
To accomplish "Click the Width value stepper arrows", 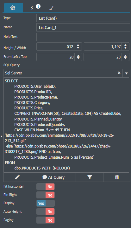I will pos(125,46).
